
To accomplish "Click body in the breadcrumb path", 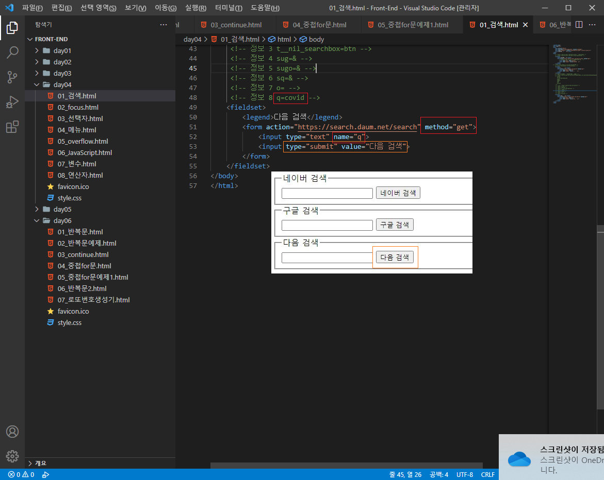I will (x=312, y=39).
